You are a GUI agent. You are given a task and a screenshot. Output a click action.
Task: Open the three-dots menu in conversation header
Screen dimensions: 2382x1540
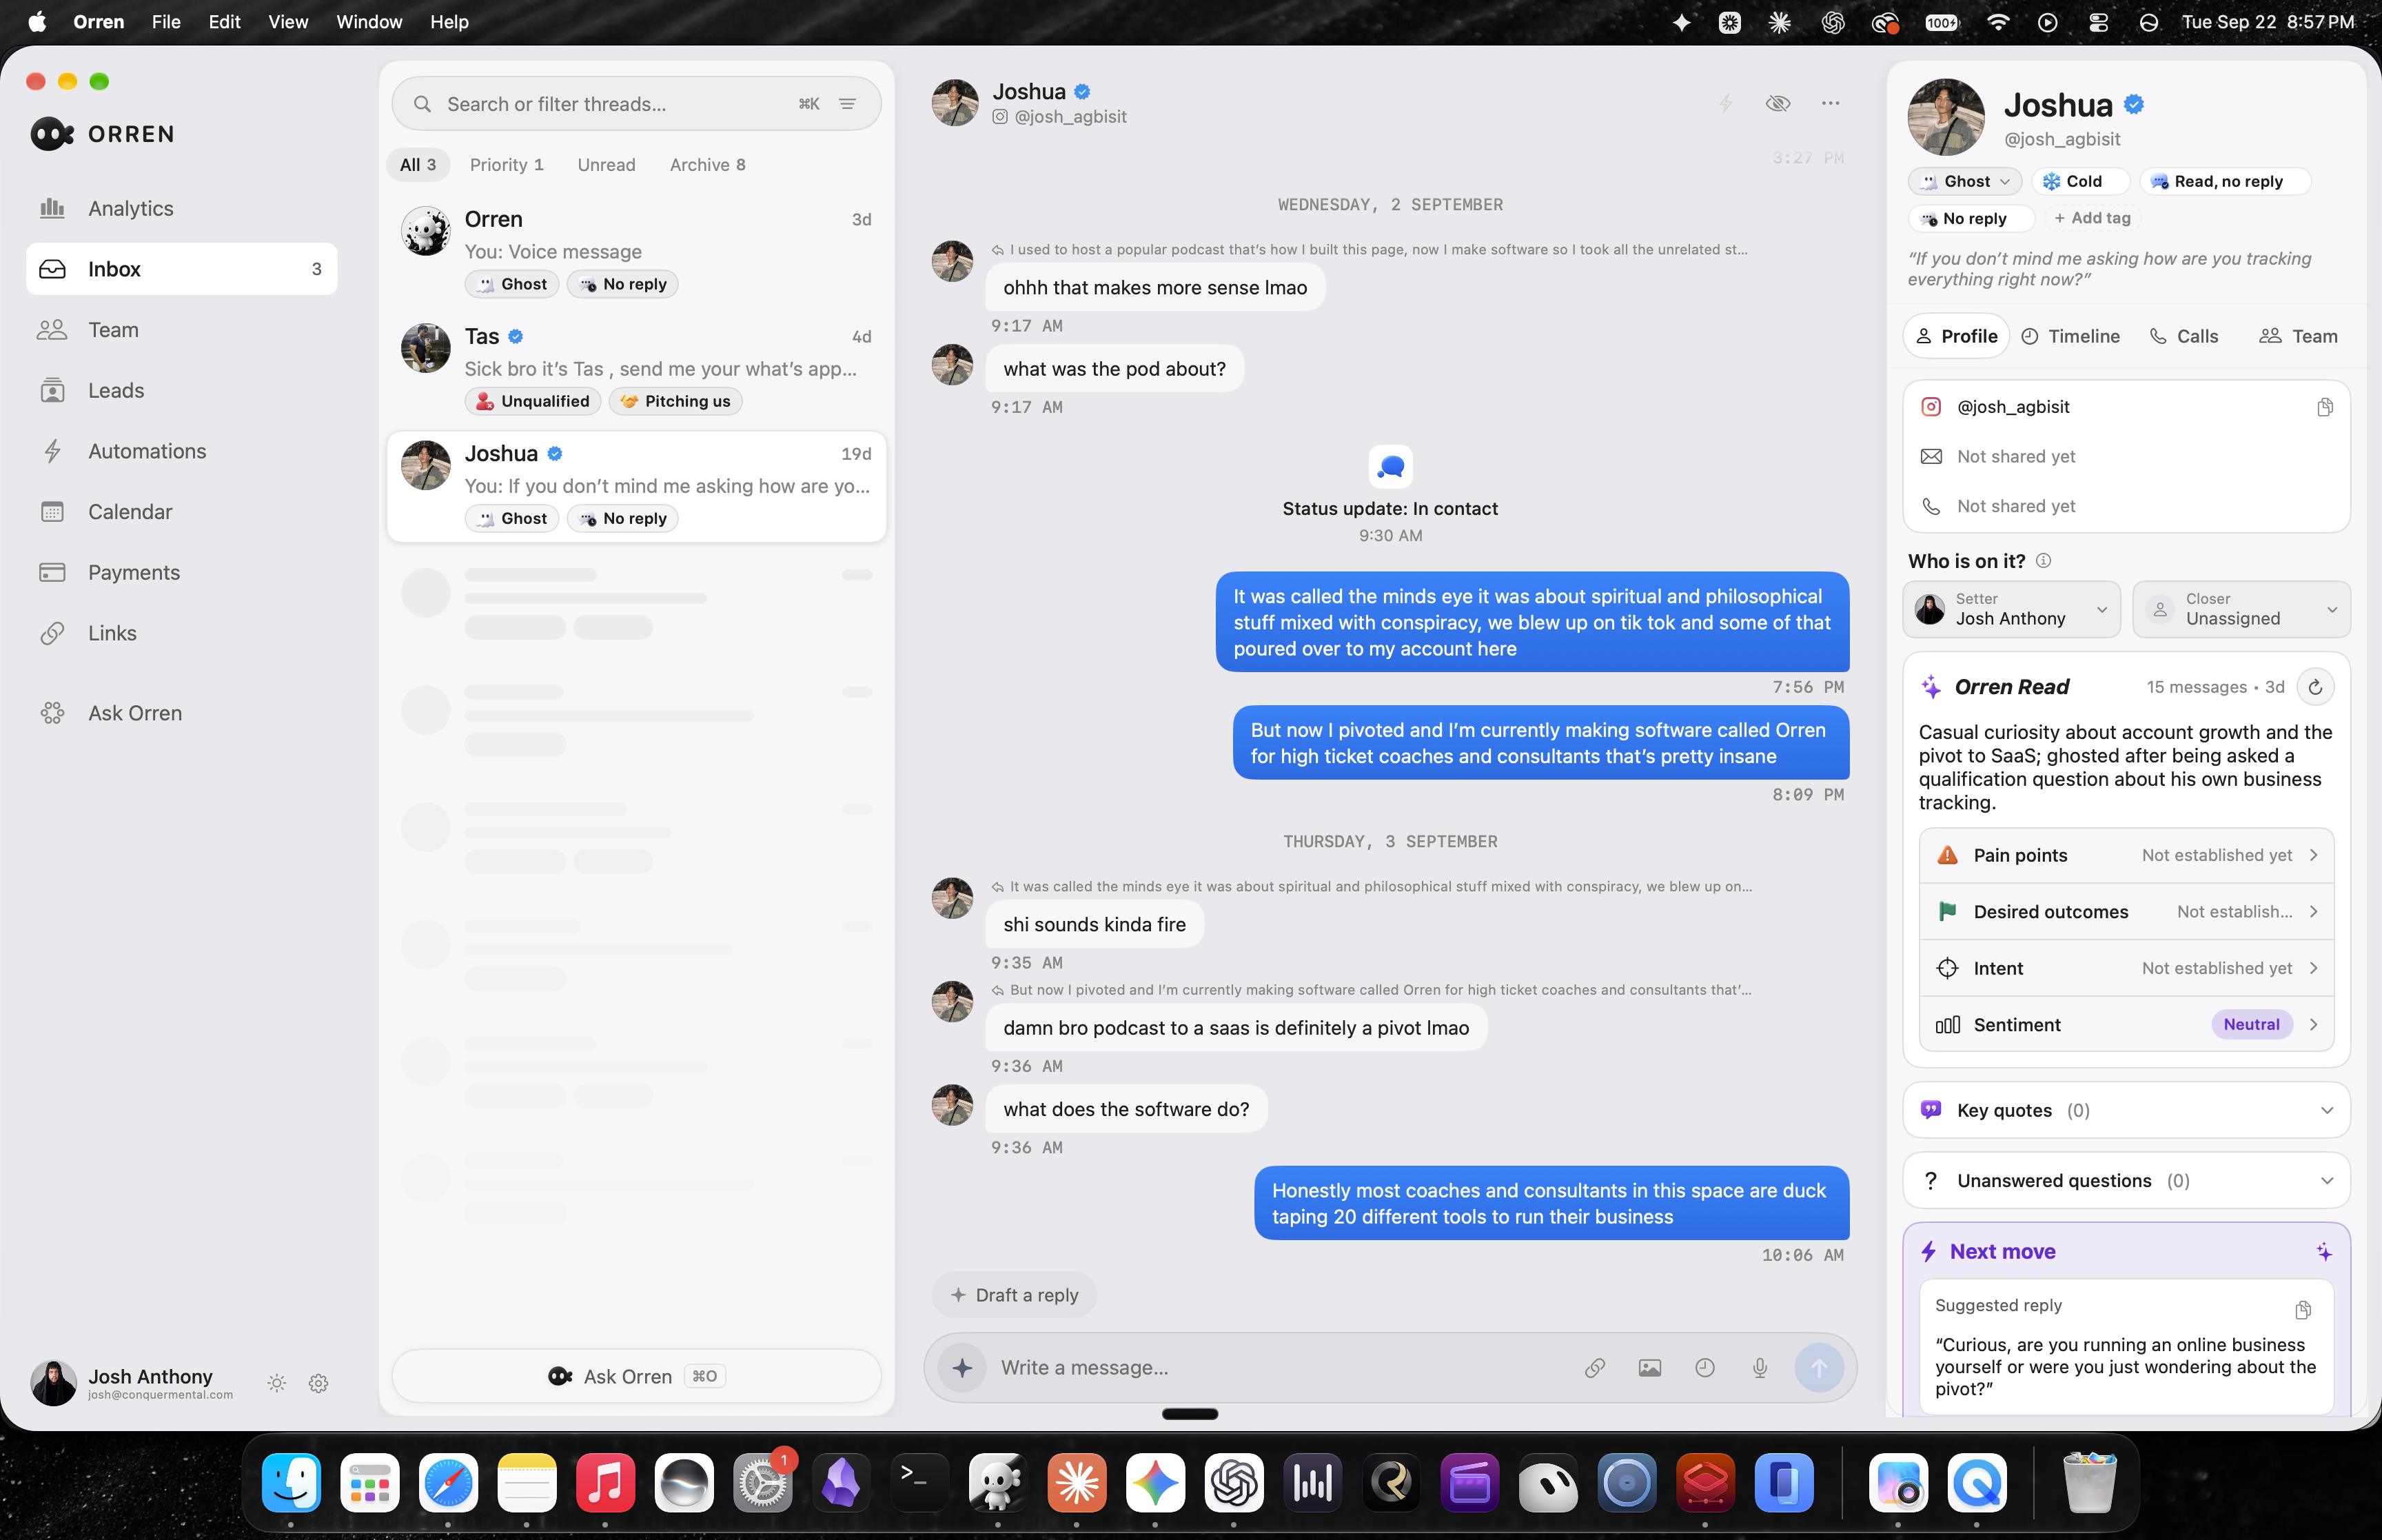click(1830, 103)
